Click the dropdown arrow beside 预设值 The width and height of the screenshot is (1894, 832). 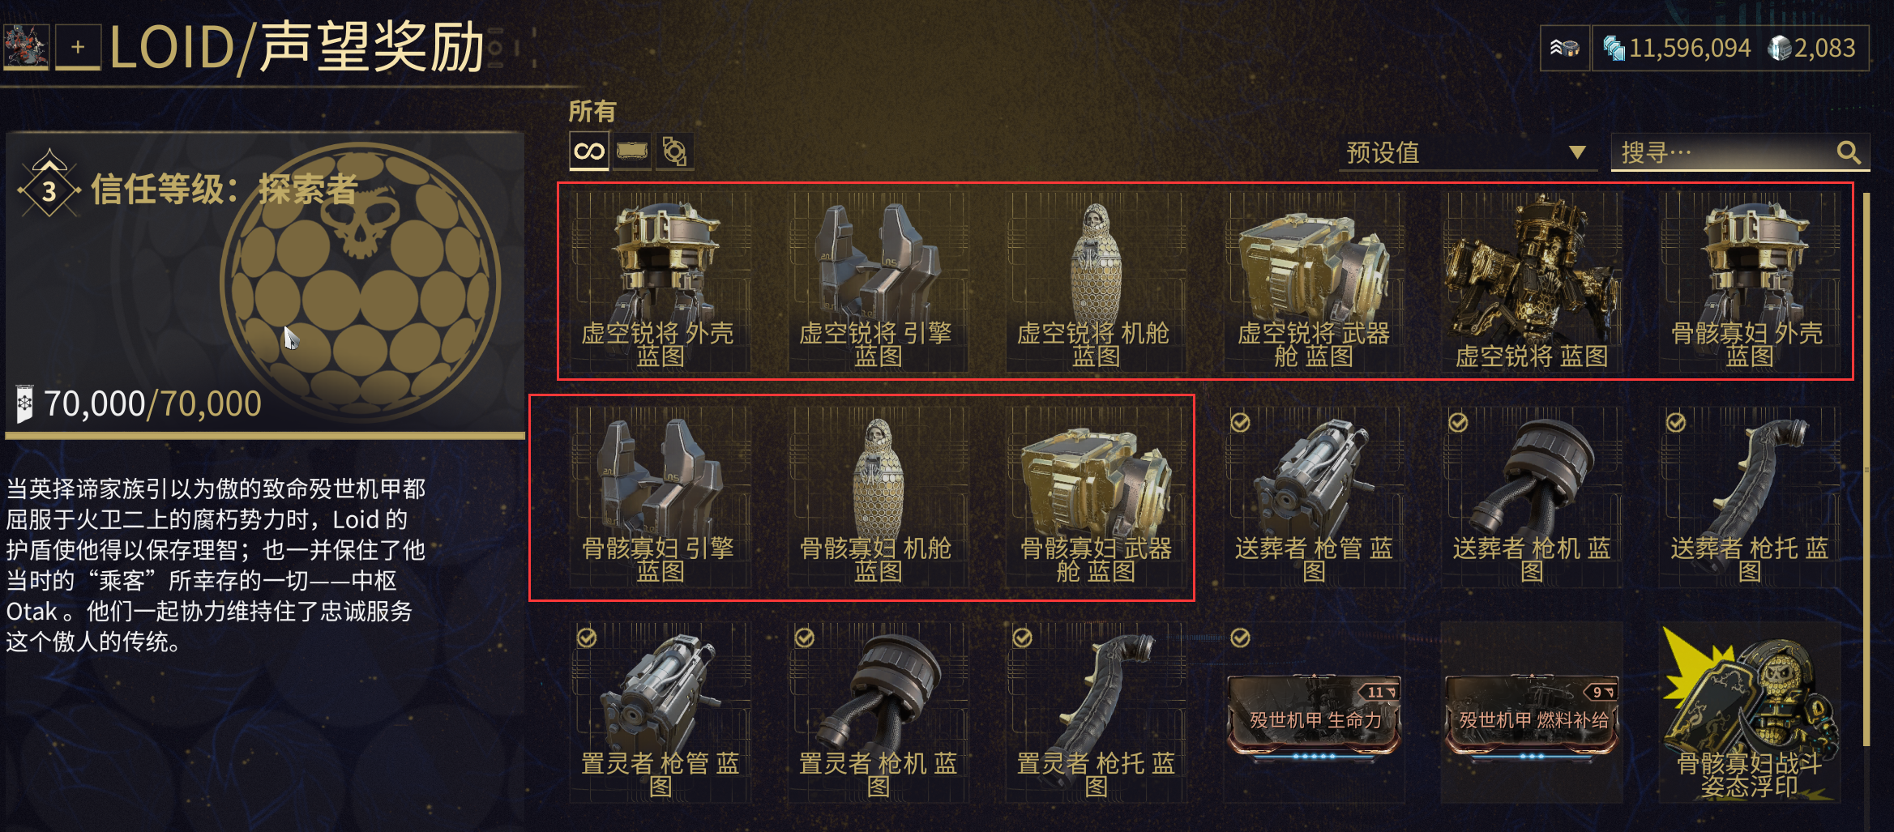click(1576, 152)
